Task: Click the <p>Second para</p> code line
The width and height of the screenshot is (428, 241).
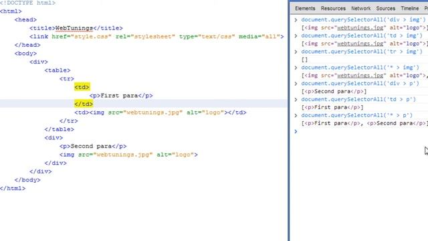Action: pyautogui.click(x=93, y=146)
